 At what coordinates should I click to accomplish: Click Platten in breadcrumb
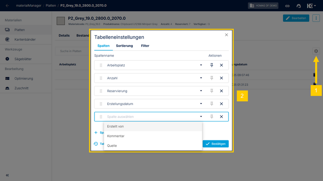(51, 6)
